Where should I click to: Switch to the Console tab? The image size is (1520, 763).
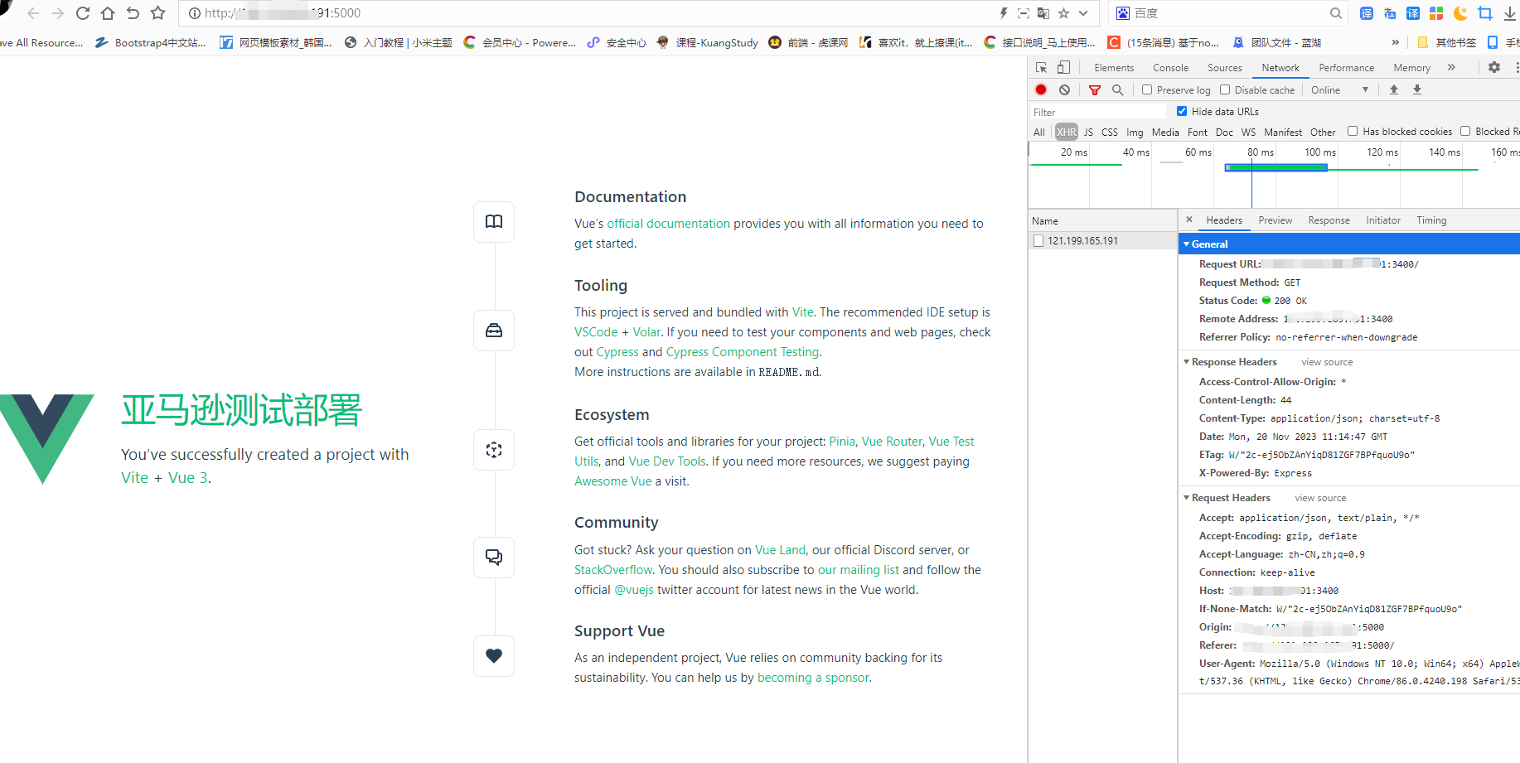1170,68
